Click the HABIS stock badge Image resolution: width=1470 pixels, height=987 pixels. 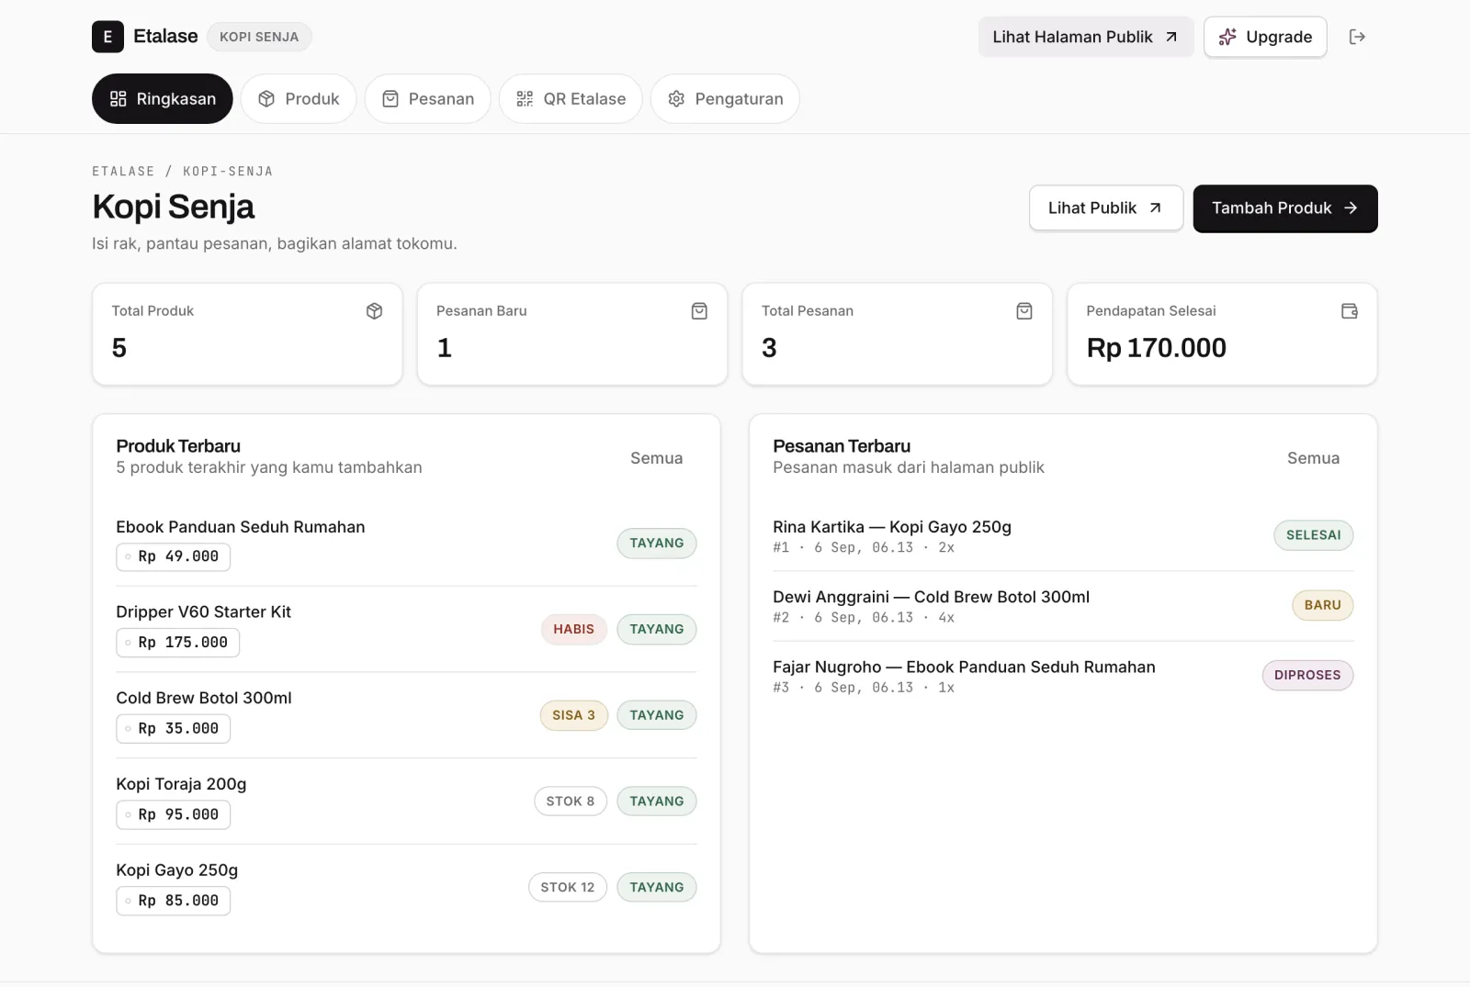[x=573, y=629]
